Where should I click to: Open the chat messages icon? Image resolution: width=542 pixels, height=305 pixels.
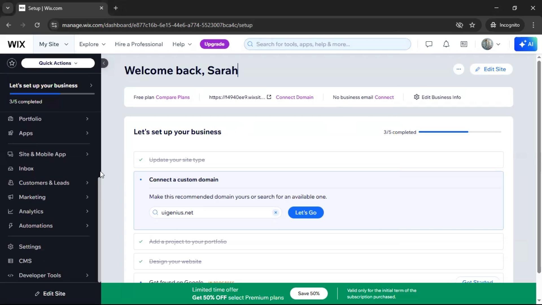429,44
